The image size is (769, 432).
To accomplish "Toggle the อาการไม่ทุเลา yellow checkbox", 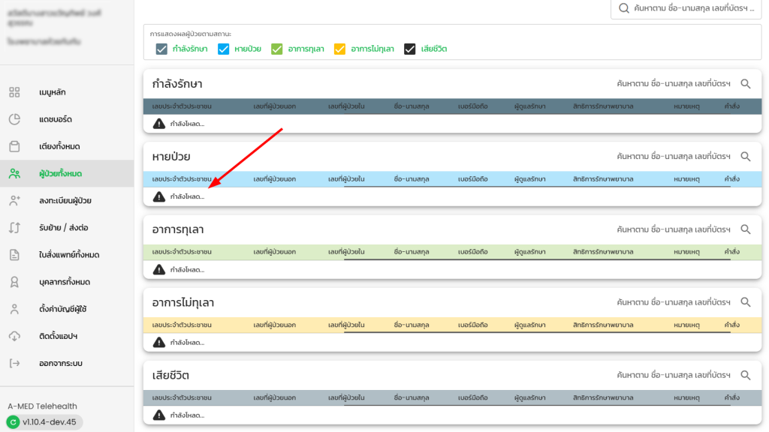I will 339,49.
